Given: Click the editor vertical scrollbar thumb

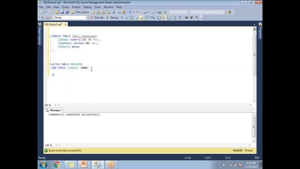Looking at the screenshot, I should (x=254, y=55).
